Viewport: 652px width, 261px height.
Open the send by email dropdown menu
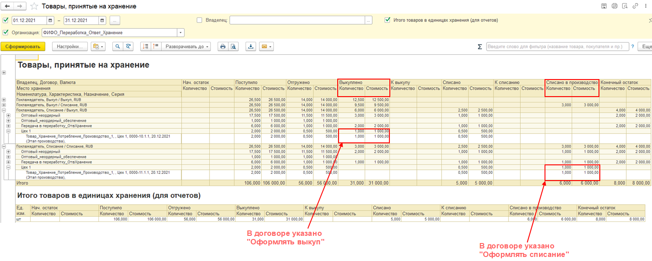click(266, 46)
